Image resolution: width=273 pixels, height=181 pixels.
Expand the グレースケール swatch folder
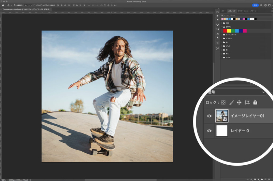coord(222,34)
